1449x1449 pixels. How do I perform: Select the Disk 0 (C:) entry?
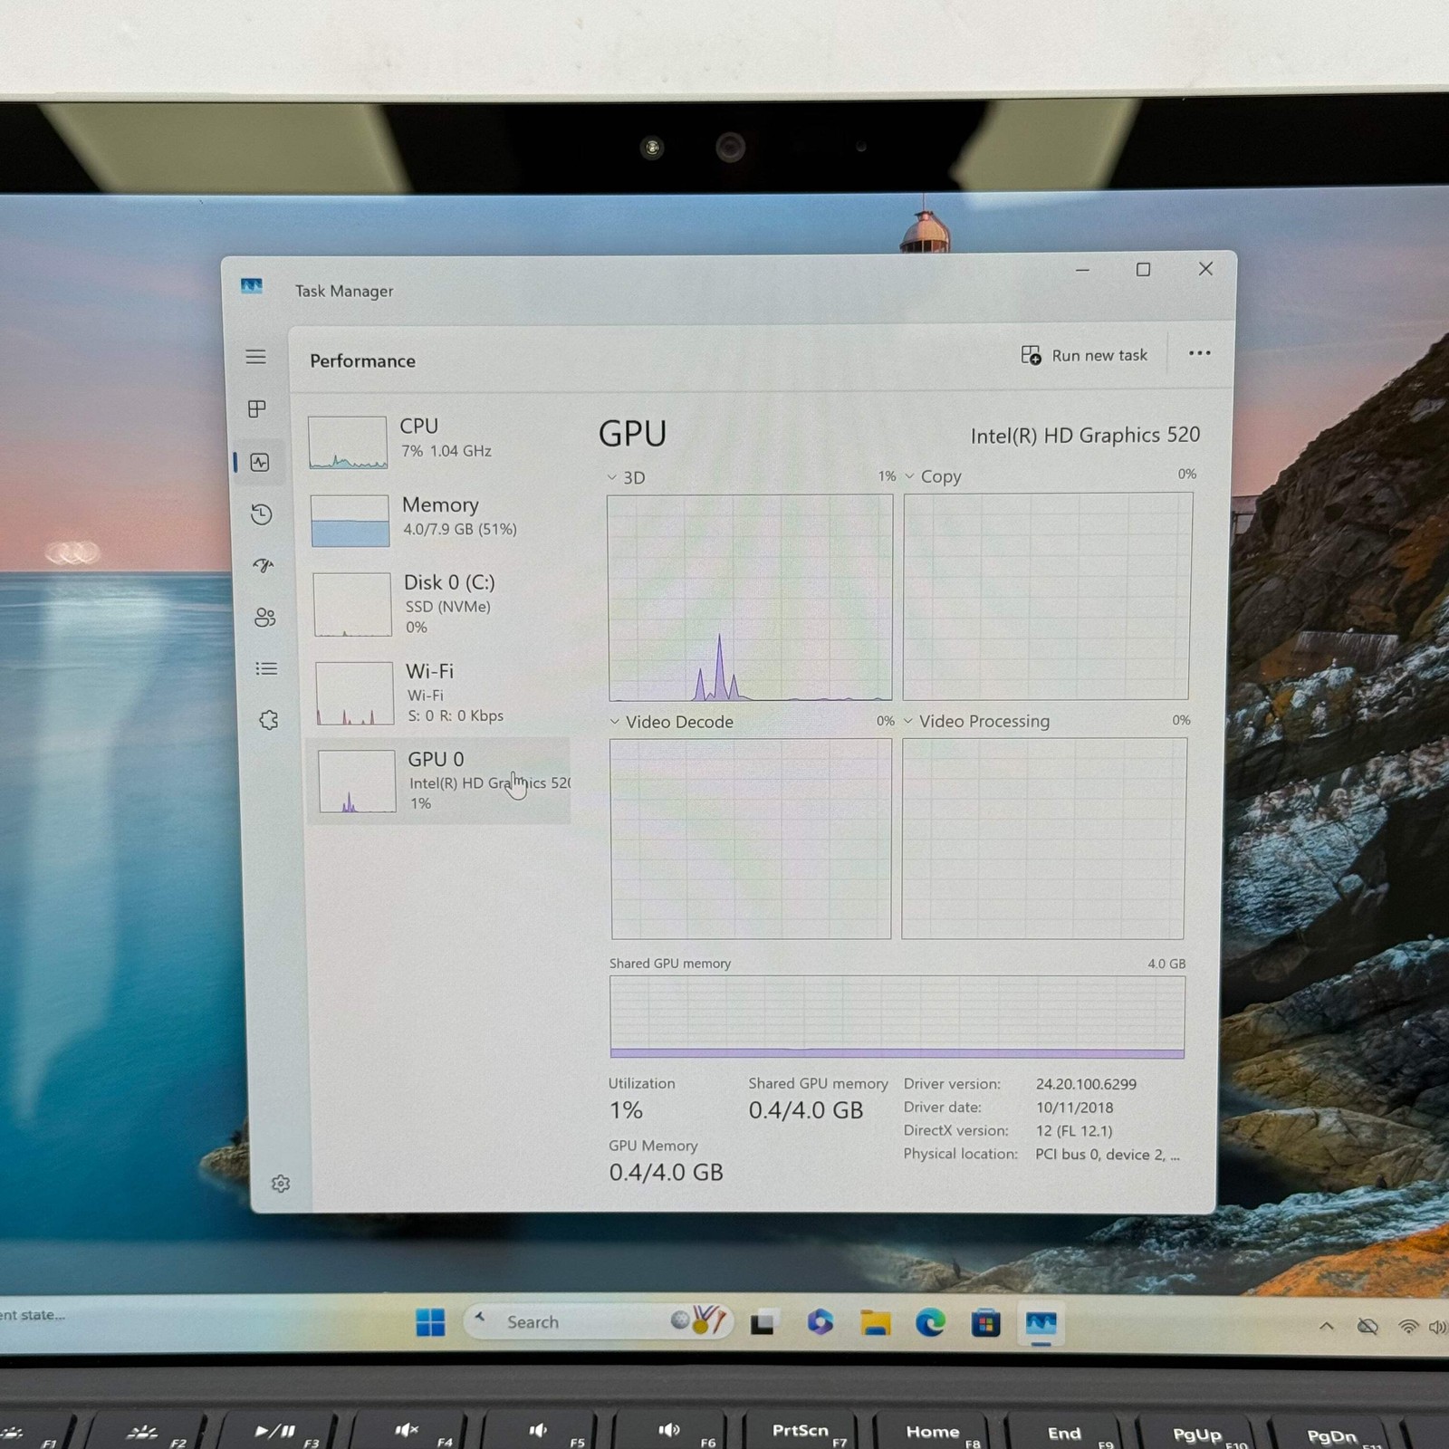[439, 604]
